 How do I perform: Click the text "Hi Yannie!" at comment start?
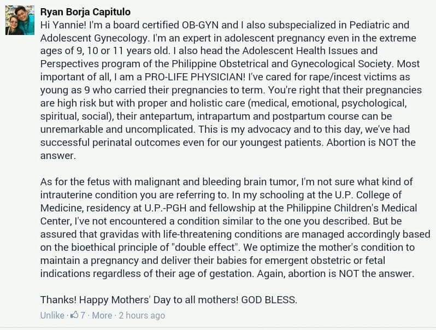(63, 25)
